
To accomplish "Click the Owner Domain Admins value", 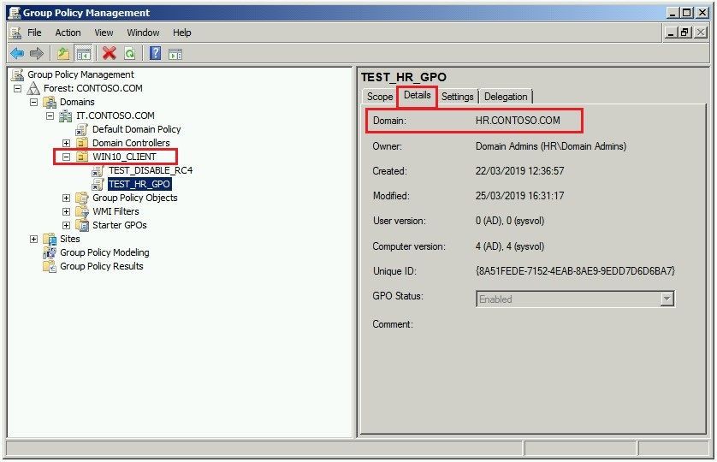I will coord(550,146).
